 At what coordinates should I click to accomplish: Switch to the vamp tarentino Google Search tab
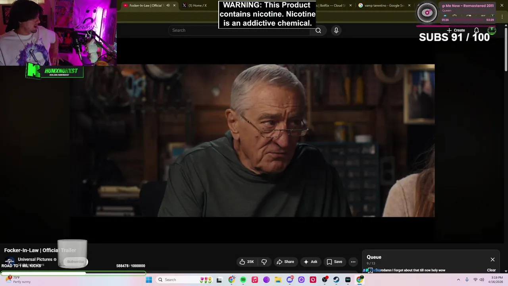point(384,6)
